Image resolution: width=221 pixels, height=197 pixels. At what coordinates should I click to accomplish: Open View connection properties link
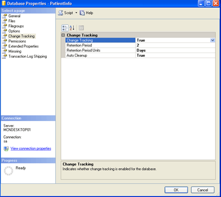click(31, 148)
